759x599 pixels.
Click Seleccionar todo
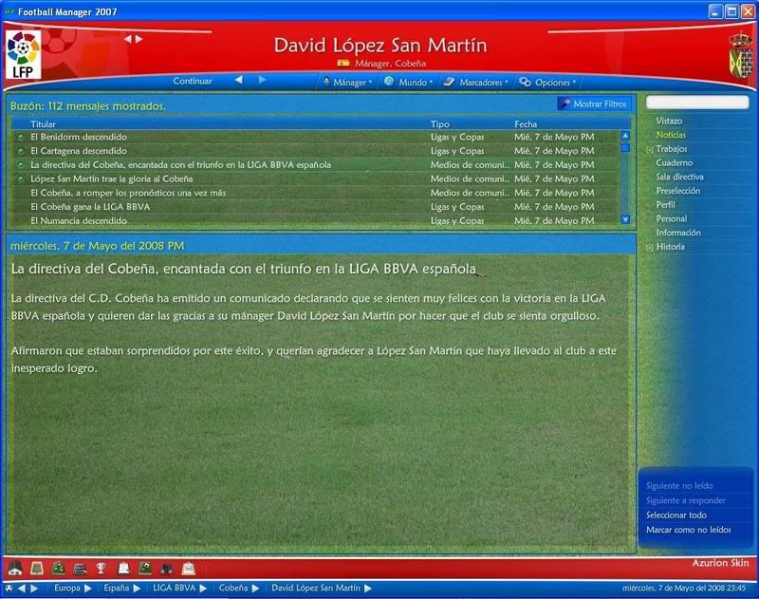click(x=676, y=515)
